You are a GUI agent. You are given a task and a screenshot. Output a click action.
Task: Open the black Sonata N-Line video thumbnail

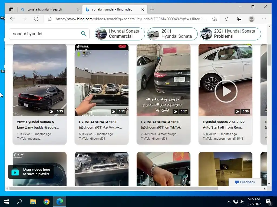pyautogui.click(x=39, y=80)
